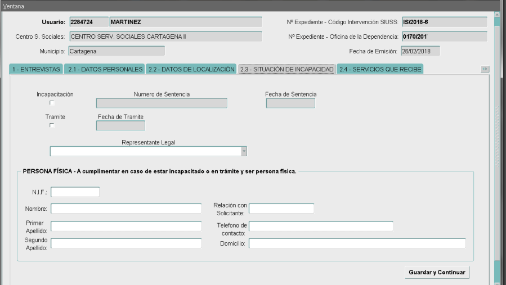The height and width of the screenshot is (285, 506).
Task: Expand the Representante Legal dropdown
Action: [x=244, y=151]
